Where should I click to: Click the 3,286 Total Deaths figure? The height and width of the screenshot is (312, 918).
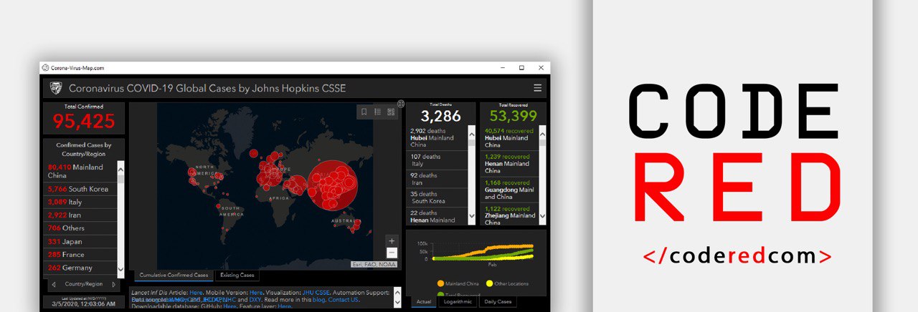point(440,116)
